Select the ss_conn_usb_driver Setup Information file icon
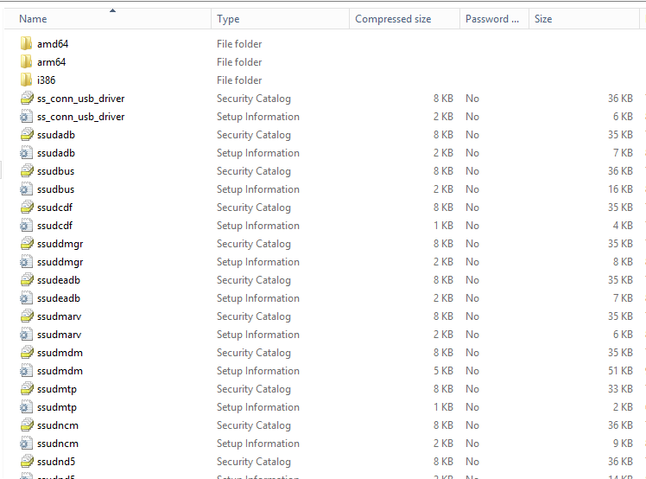This screenshot has height=479, width=646. point(26,117)
